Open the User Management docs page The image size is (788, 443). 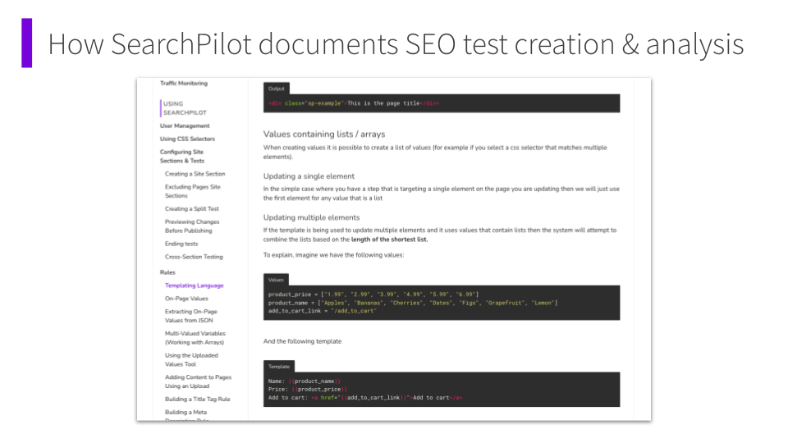click(x=185, y=126)
